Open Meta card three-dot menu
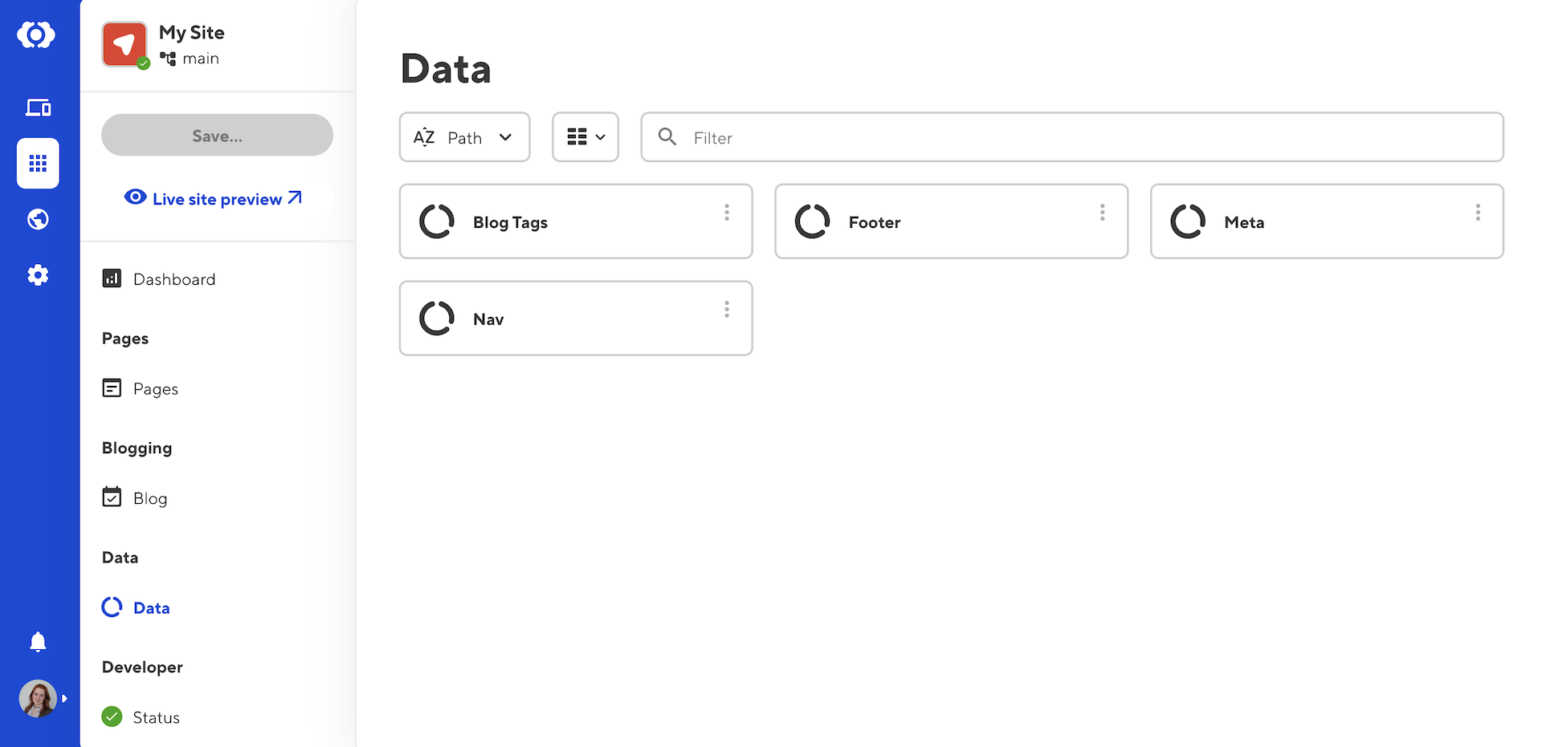Image resolution: width=1542 pixels, height=747 pixels. click(1478, 212)
